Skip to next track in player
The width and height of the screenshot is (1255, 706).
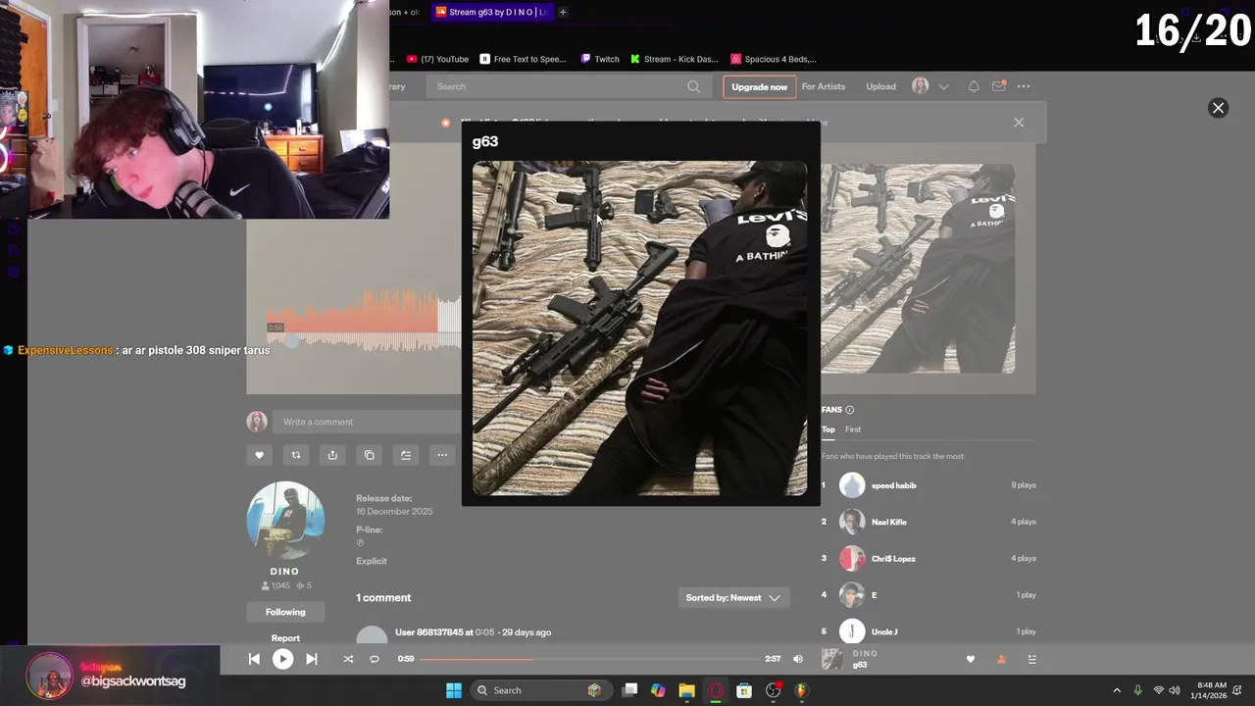pyautogui.click(x=311, y=659)
